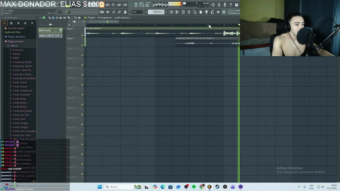Toggle step editing arrow button

tap(108, 12)
